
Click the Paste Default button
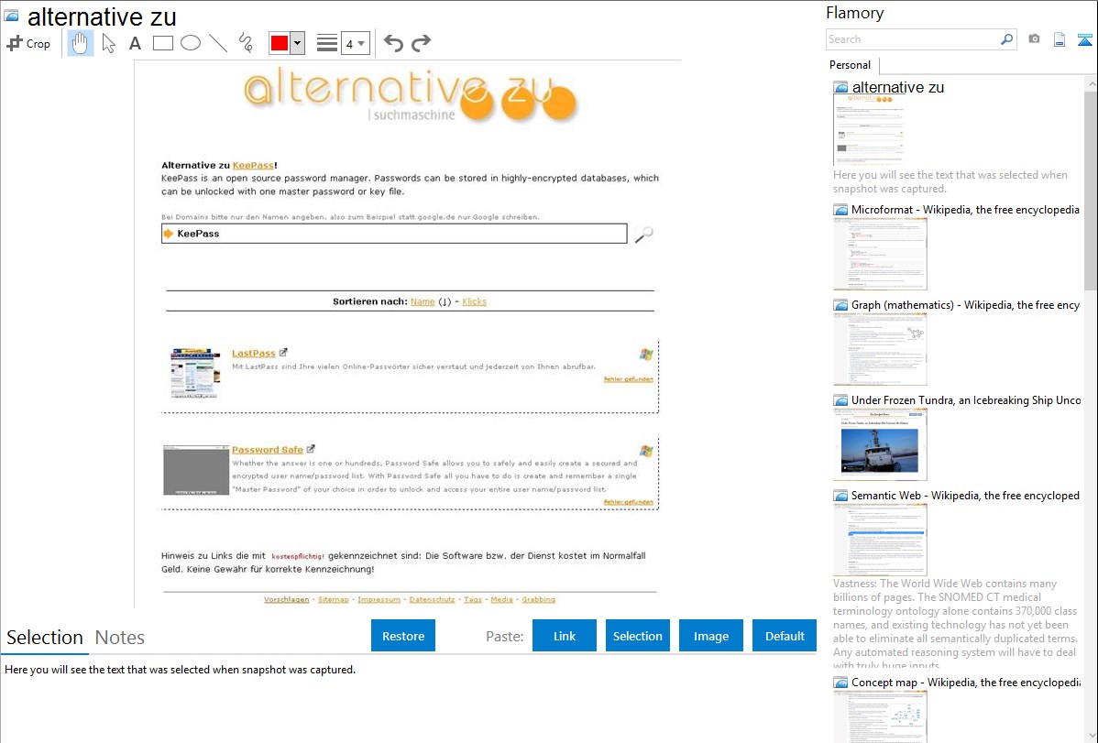[785, 636]
